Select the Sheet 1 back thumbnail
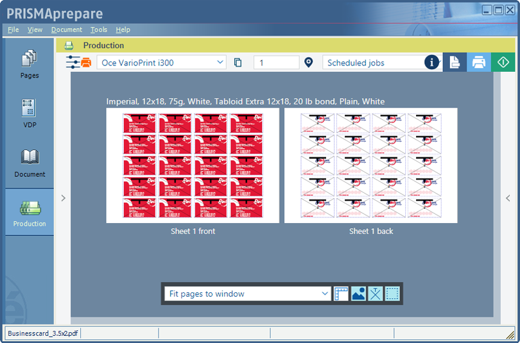 point(371,165)
